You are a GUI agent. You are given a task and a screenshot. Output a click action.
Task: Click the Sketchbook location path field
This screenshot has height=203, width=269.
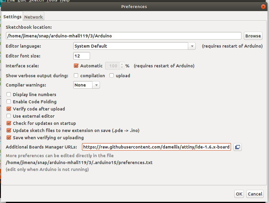pyautogui.click(x=124, y=36)
